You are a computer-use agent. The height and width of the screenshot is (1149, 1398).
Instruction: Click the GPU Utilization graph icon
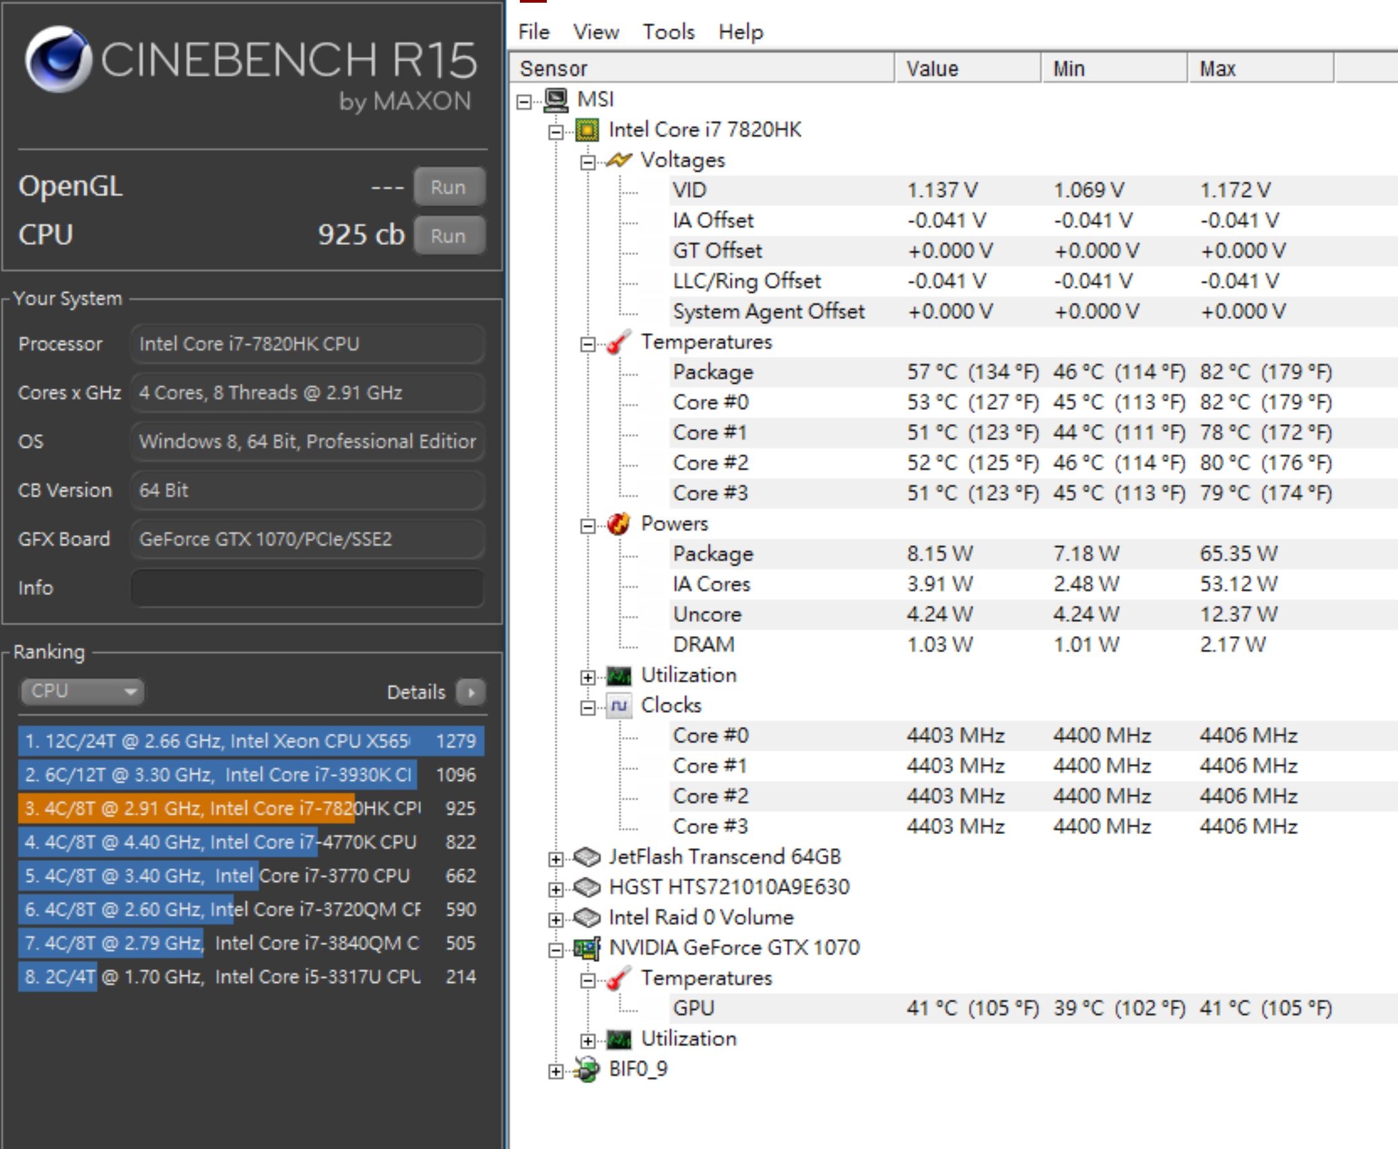pos(619,1039)
